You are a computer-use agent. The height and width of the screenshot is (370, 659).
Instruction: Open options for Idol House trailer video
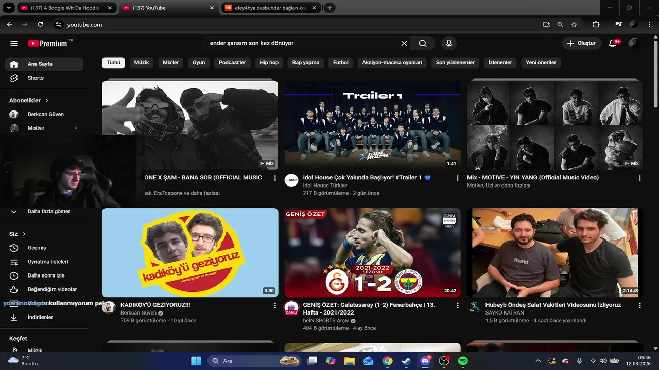click(457, 178)
